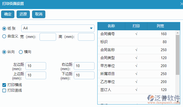
Task: Select the 合同编号 row name
Action: [108, 34]
